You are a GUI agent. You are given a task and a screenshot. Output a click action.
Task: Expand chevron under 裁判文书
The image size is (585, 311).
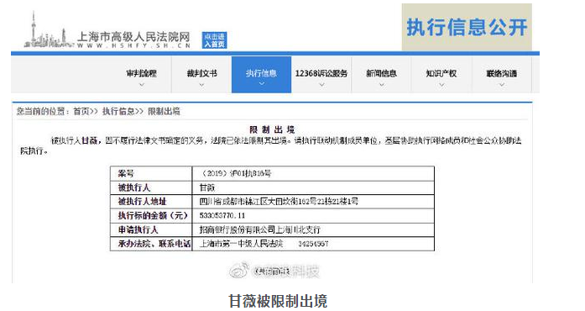[x=201, y=85]
